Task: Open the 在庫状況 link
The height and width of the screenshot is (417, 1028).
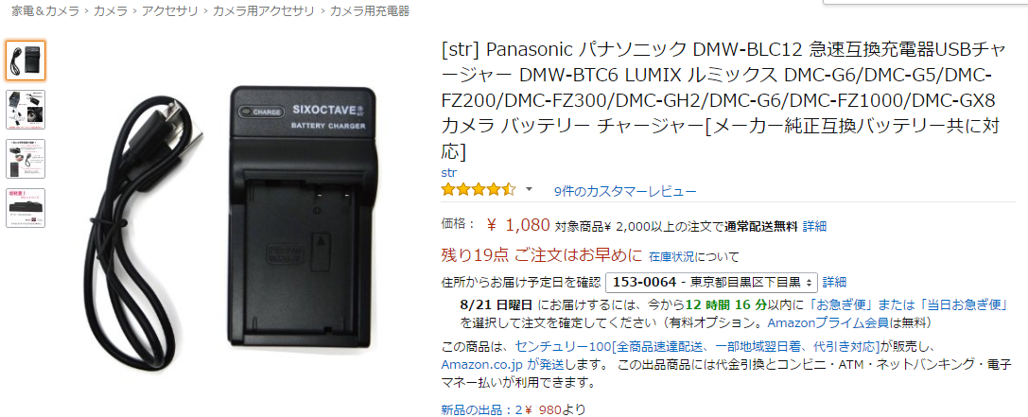Action: (672, 255)
